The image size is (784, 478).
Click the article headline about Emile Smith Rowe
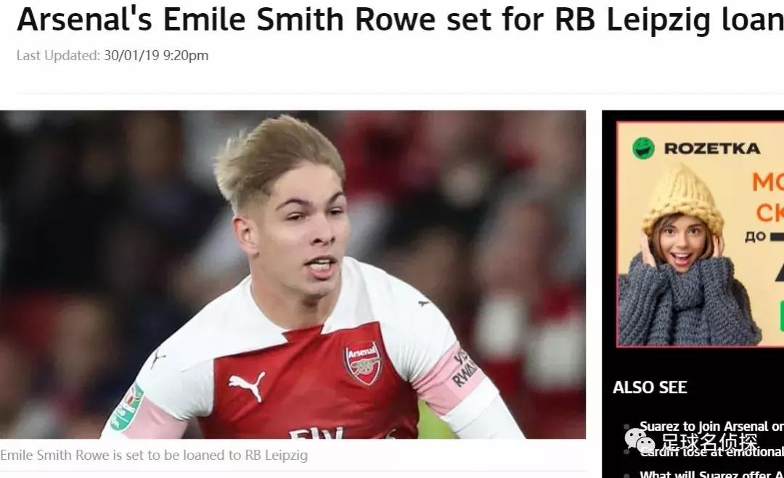(x=400, y=19)
